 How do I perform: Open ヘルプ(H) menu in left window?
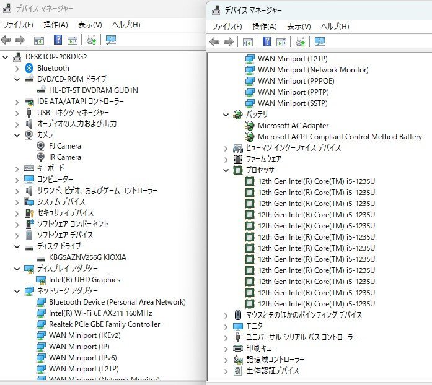click(x=126, y=25)
